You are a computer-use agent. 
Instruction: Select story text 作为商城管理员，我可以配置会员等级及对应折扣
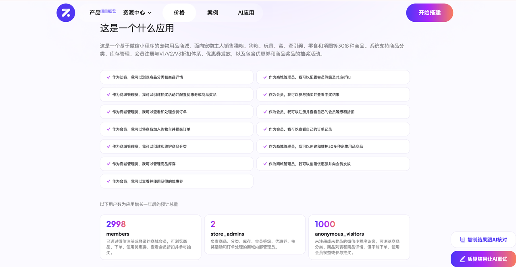point(310,77)
